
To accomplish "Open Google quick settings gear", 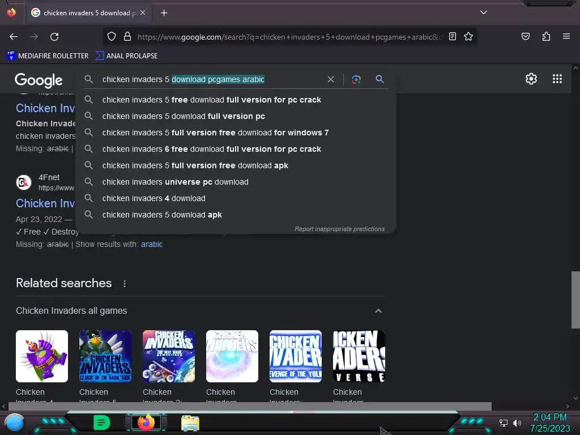I will (x=531, y=79).
